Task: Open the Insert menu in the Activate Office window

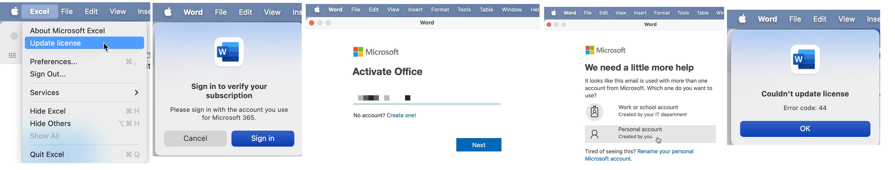Action: 415,10
